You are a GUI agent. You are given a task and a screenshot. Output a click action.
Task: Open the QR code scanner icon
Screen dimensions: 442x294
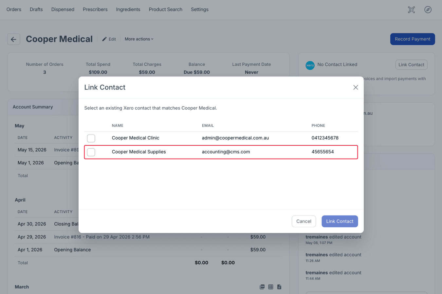coord(411,10)
